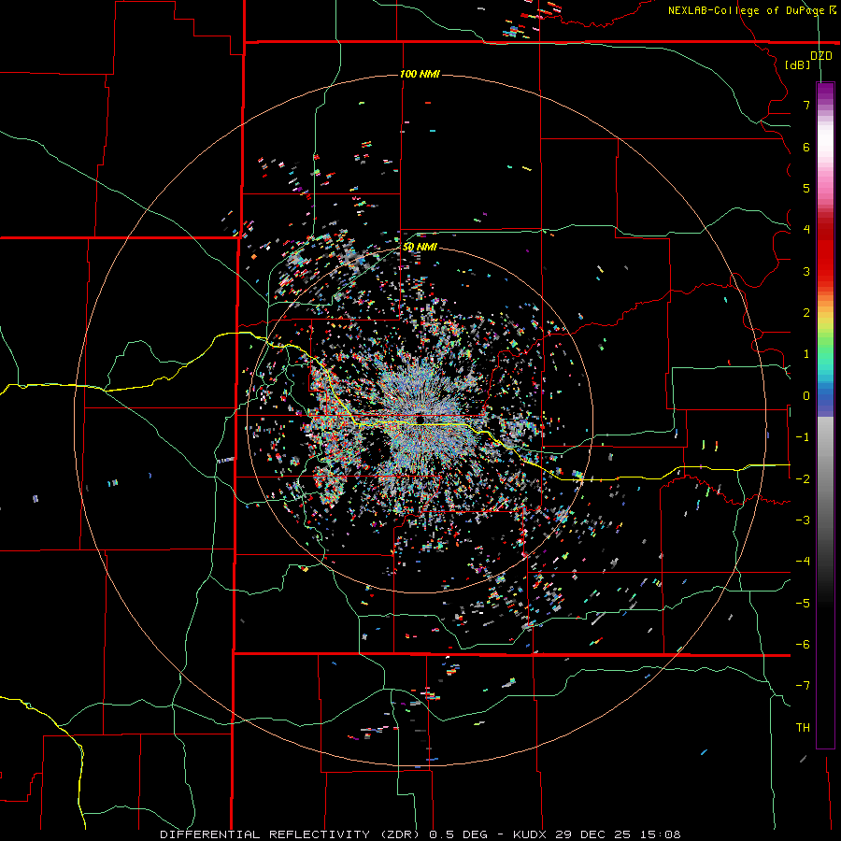Click the 2 value on the color scale

coord(806,313)
